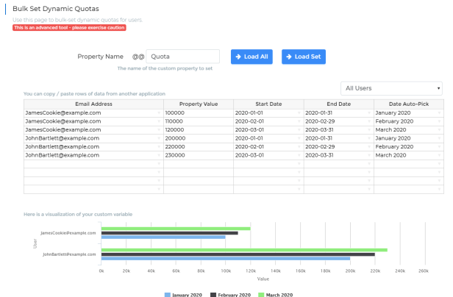Select cell with property value 100000
The width and height of the screenshot is (453, 297).
198,112
